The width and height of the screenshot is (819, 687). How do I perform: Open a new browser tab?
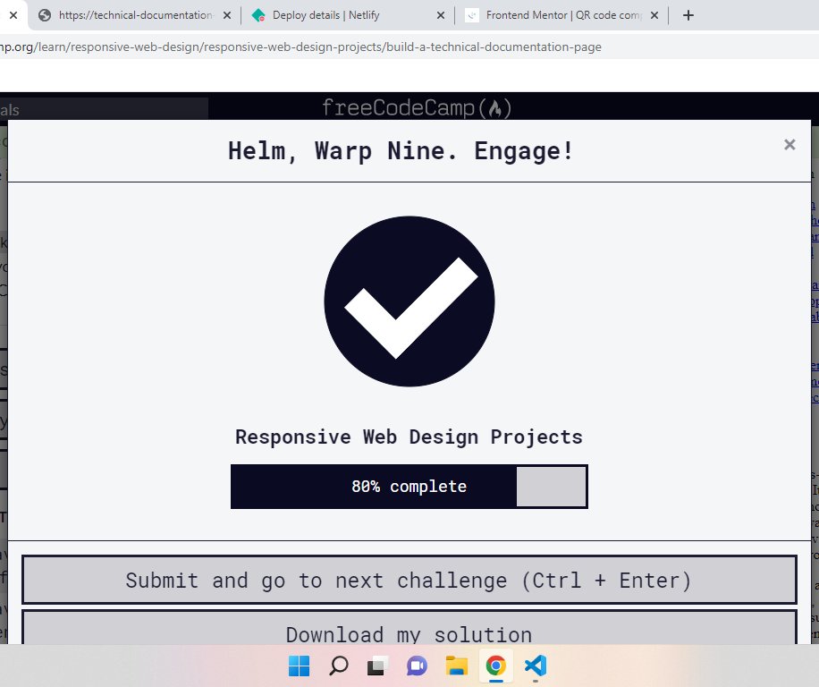point(688,16)
